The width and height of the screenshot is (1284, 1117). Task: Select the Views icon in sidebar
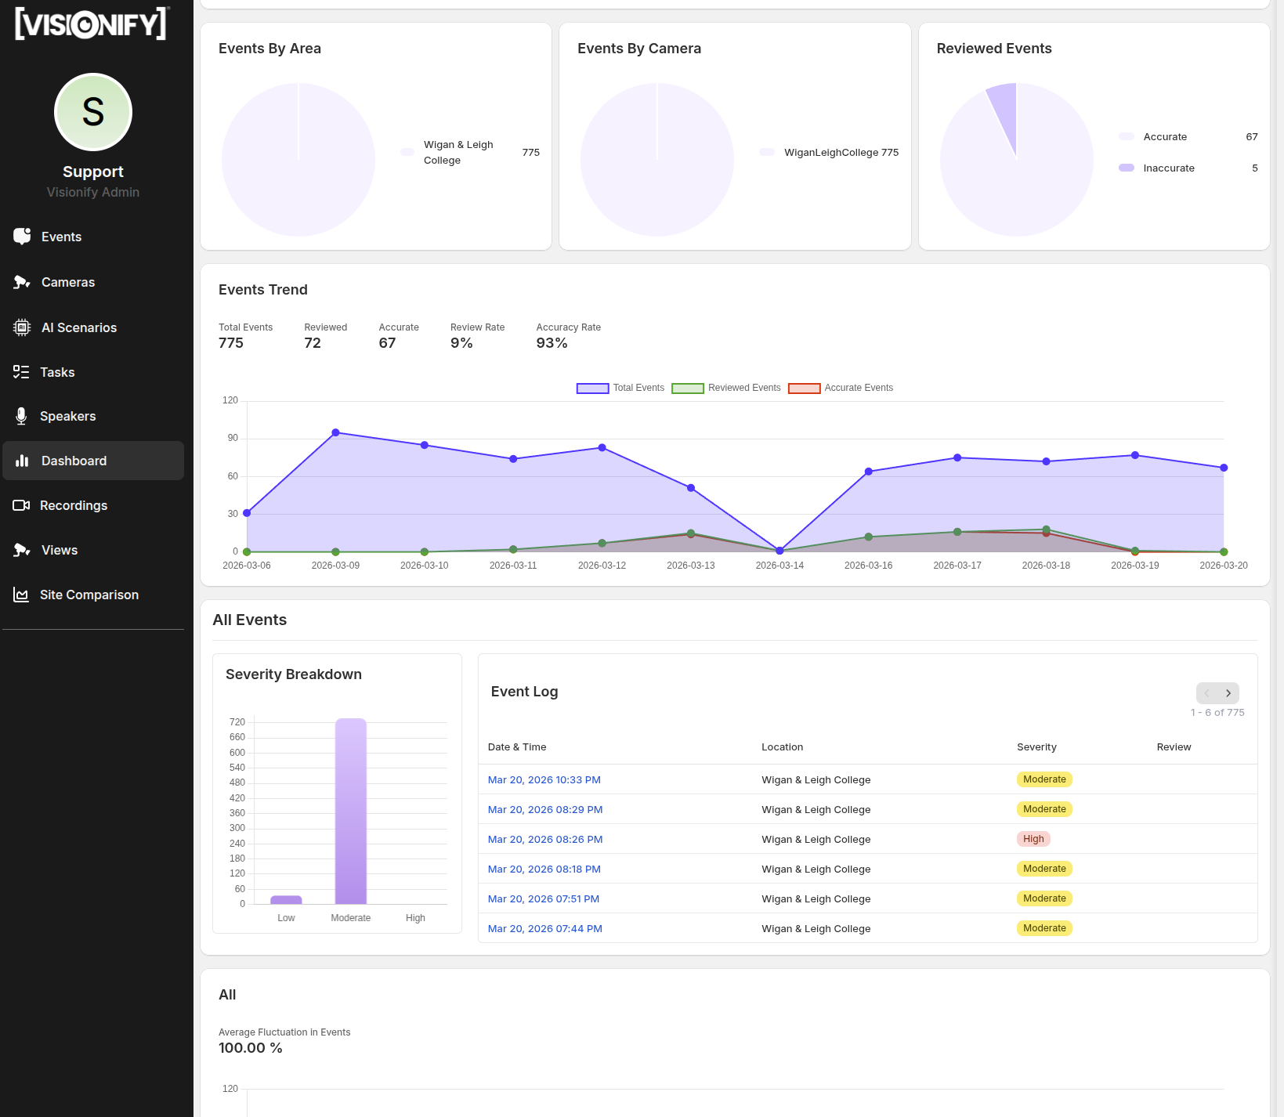click(x=22, y=550)
